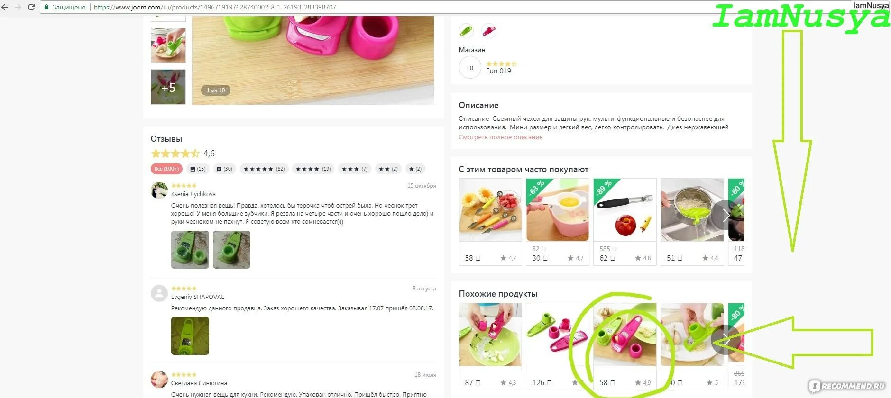The width and height of the screenshot is (891, 398).
Task: Filter by two-star reviews (2)
Action: click(388, 169)
